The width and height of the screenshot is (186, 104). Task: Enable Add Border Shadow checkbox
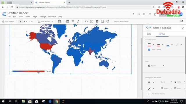pos(149,94)
